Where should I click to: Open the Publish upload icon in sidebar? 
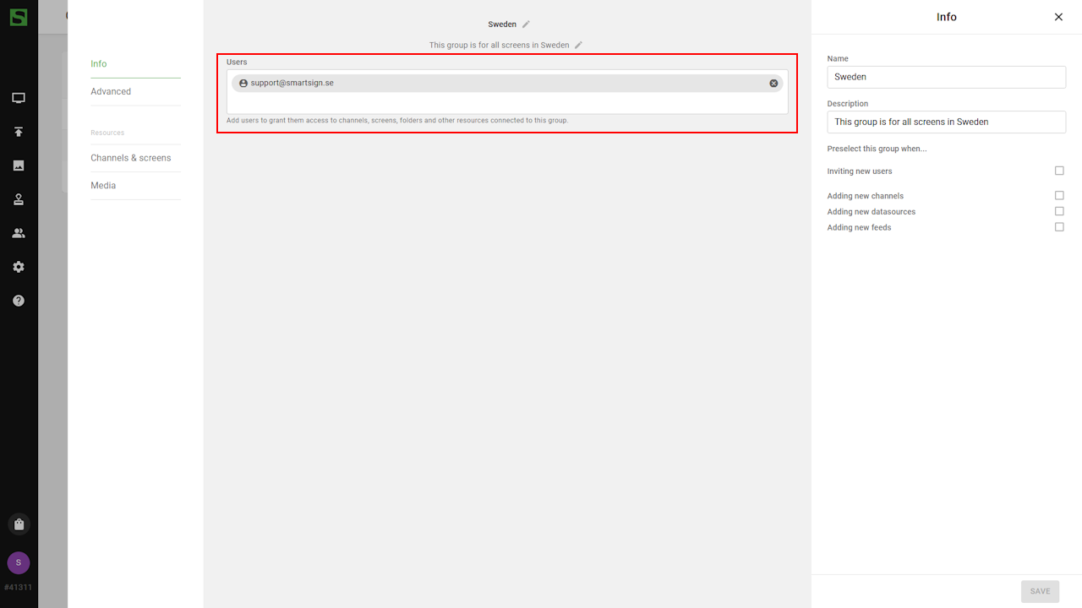pyautogui.click(x=19, y=132)
